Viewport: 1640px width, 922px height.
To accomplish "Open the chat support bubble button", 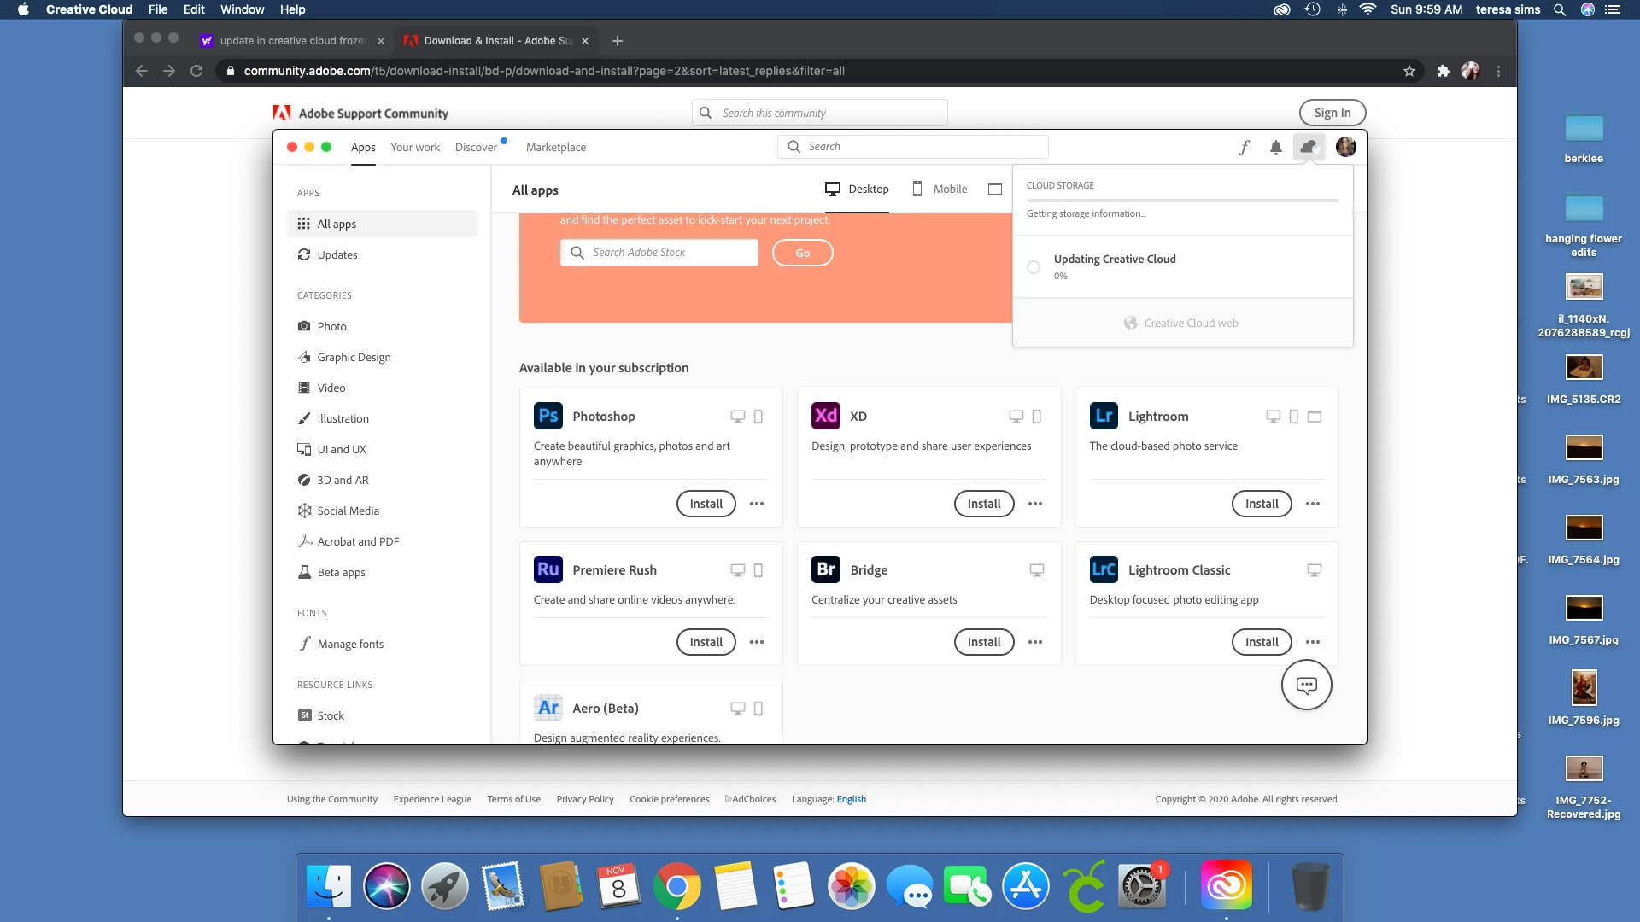I will coord(1307,685).
